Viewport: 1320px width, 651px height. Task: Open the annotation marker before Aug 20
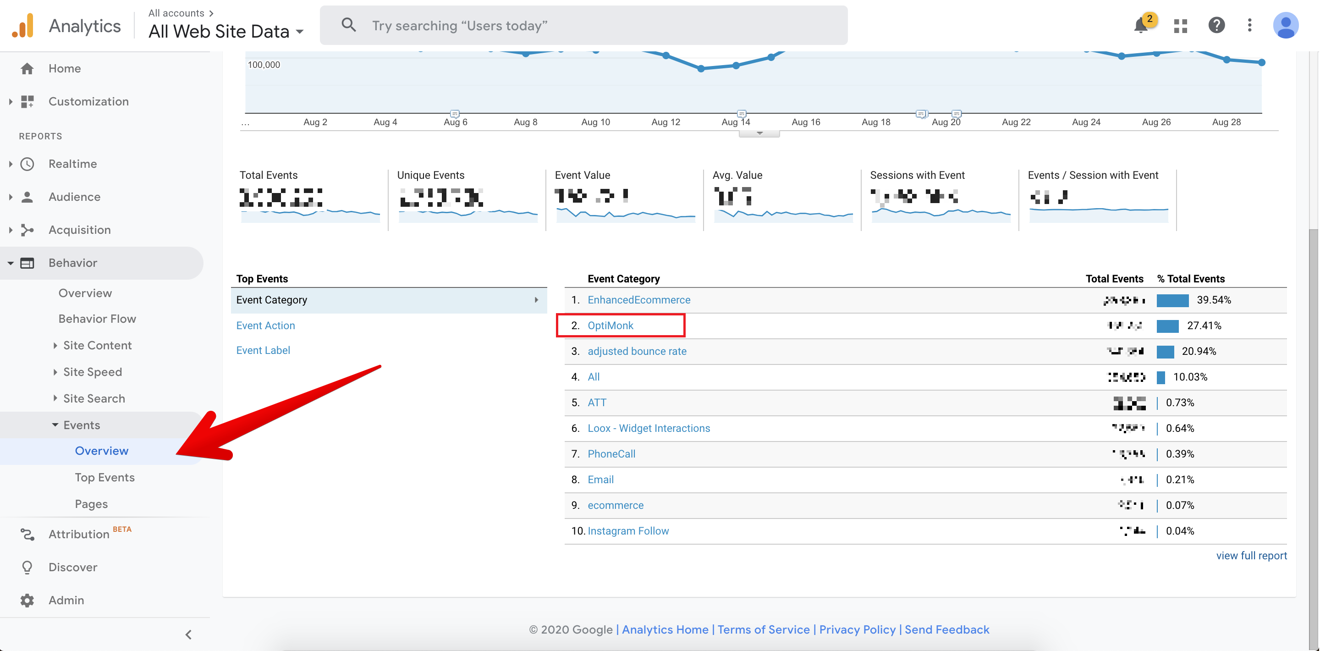(x=921, y=114)
